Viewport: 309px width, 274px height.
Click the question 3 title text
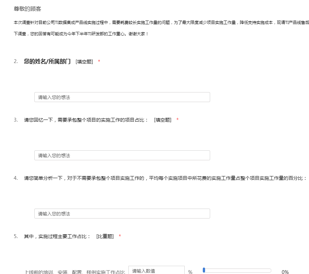(86, 120)
